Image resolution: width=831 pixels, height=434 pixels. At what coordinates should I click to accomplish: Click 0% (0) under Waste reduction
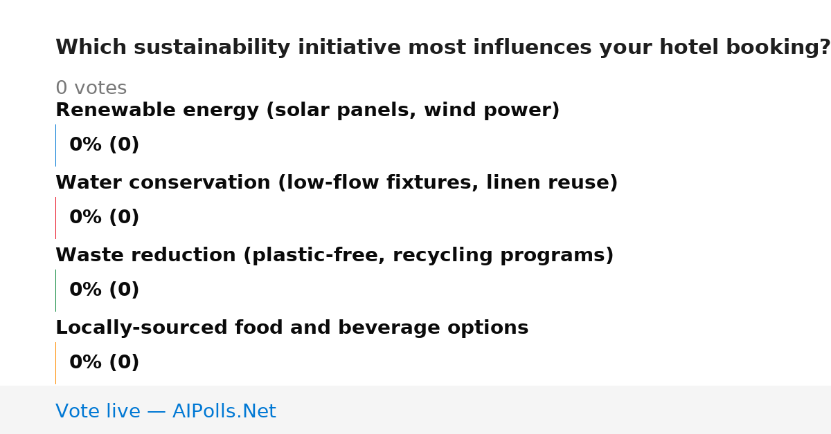point(104,290)
